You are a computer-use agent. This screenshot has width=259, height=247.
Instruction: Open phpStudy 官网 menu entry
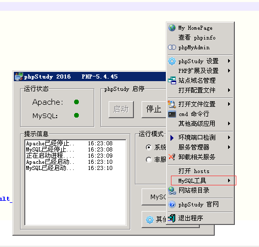(x=200, y=204)
